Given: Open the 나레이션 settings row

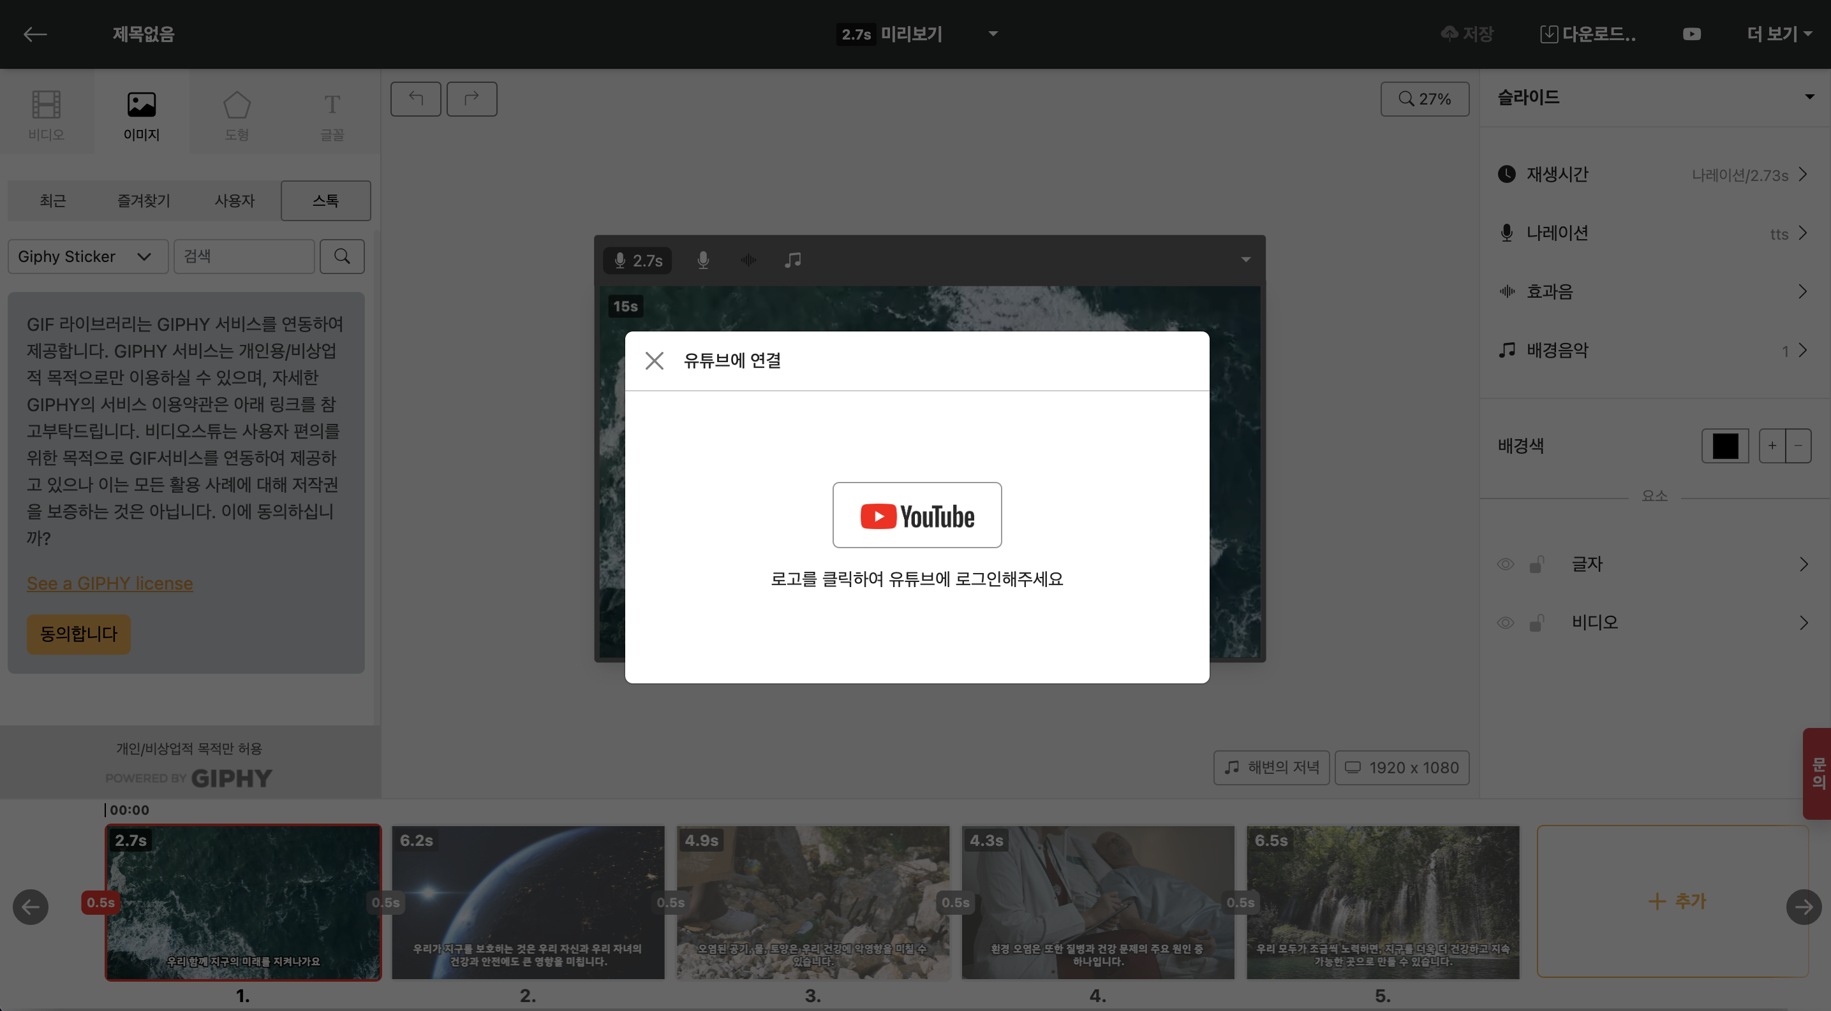Looking at the screenshot, I should 1655,233.
